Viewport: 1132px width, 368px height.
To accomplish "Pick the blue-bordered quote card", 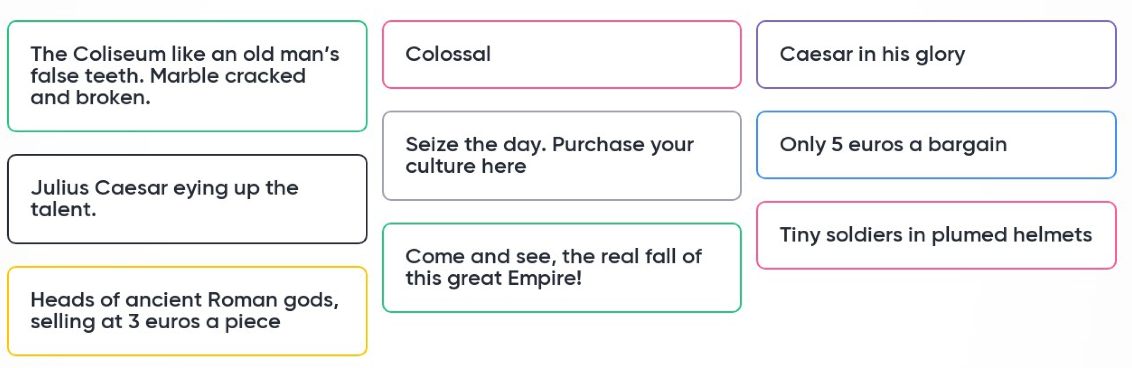I will [935, 145].
